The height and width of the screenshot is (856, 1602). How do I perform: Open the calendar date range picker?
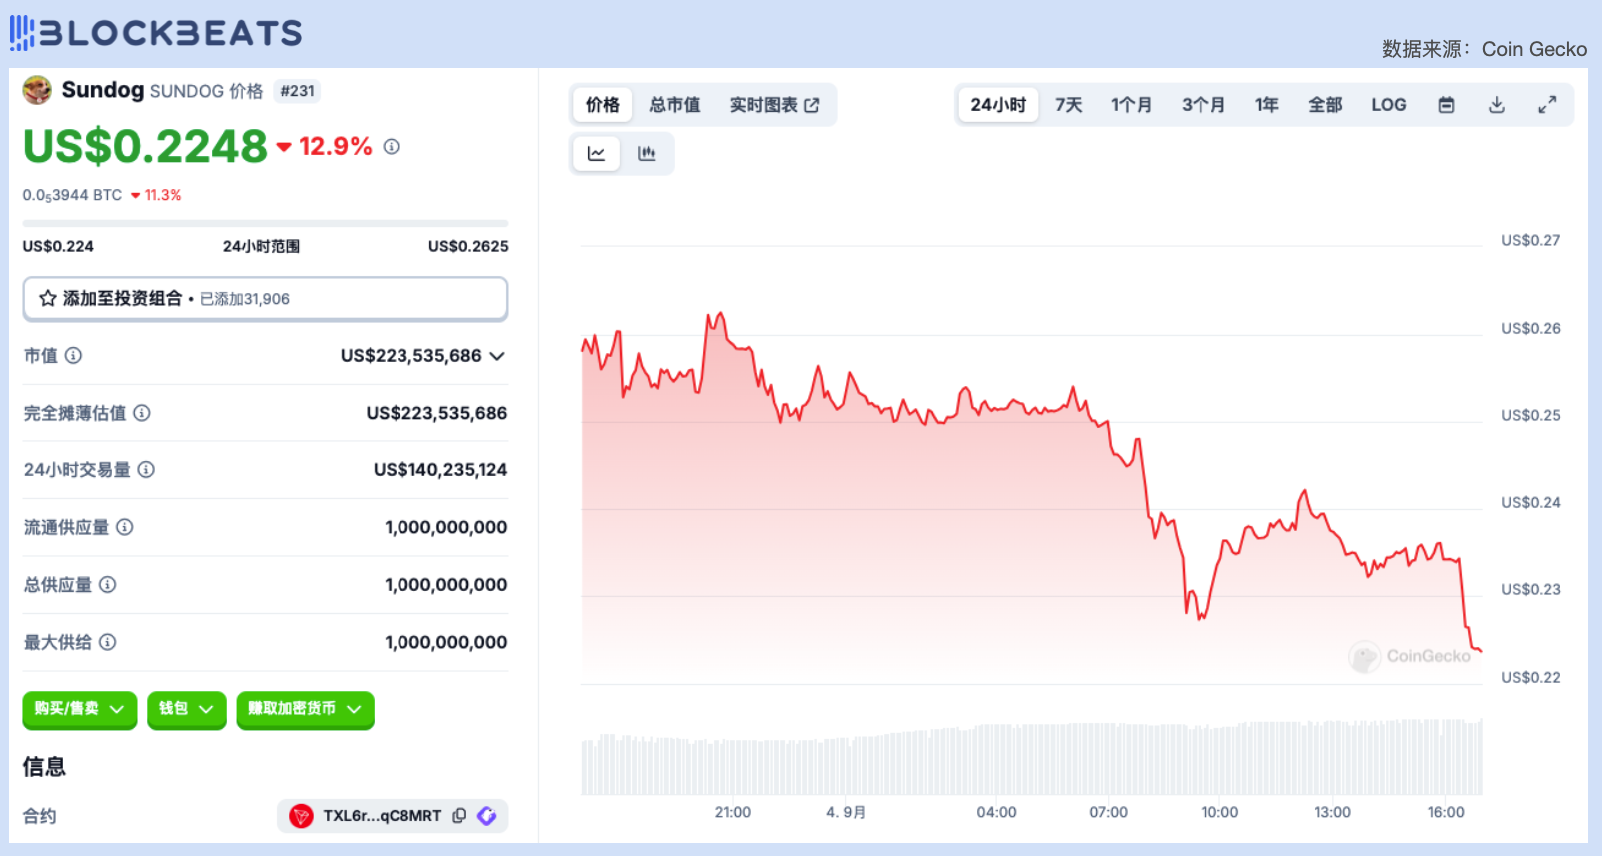(1446, 105)
